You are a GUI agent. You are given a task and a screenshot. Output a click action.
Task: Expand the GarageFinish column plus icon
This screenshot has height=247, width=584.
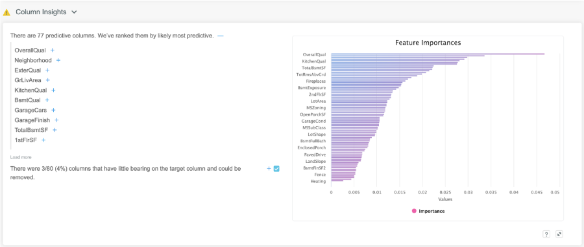click(56, 120)
